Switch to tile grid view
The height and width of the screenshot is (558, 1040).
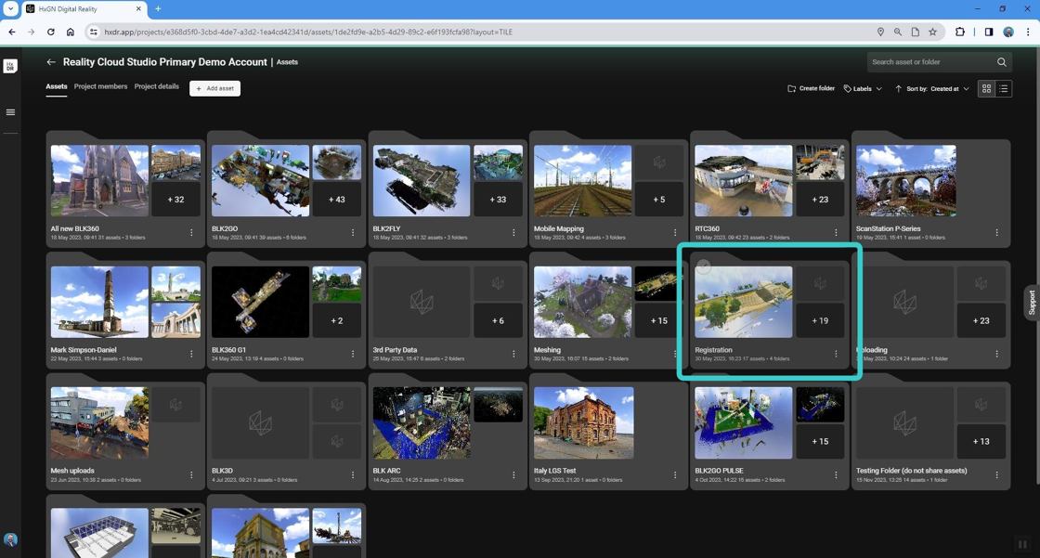coord(986,88)
